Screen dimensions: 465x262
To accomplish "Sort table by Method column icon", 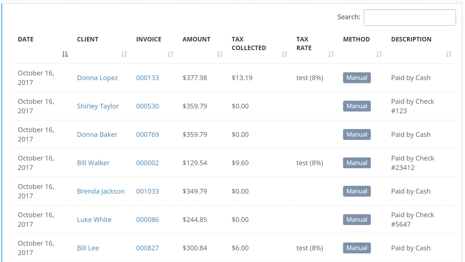I will point(379,54).
